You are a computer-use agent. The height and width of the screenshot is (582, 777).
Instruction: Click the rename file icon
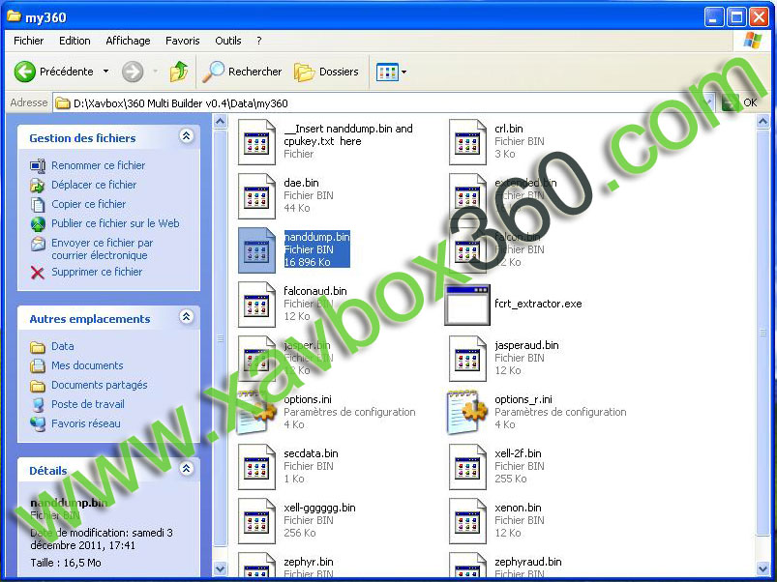click(38, 165)
